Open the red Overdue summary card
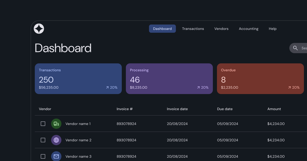The width and height of the screenshot is (307, 161). [x=260, y=79]
